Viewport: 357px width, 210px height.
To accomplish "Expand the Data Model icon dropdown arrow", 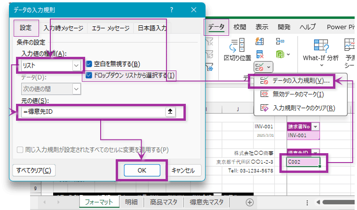I will pos(288,54).
